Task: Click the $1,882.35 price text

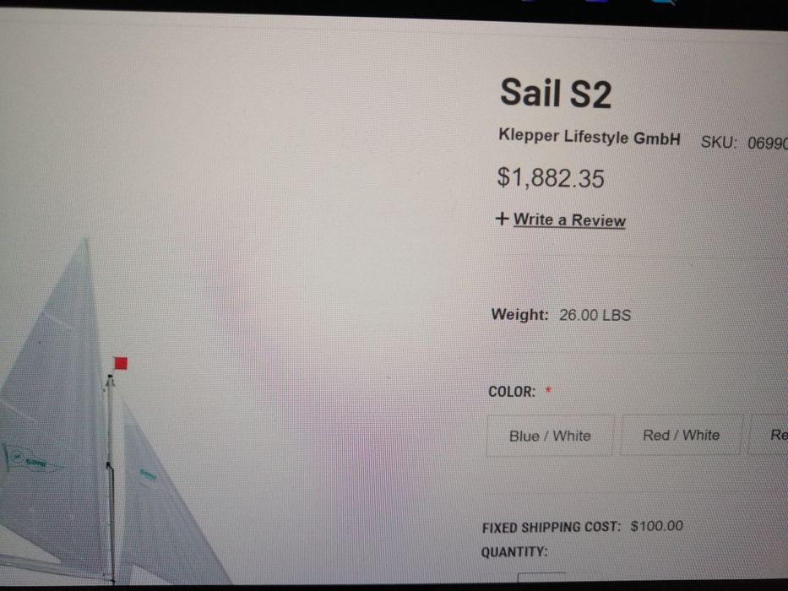Action: [x=551, y=178]
